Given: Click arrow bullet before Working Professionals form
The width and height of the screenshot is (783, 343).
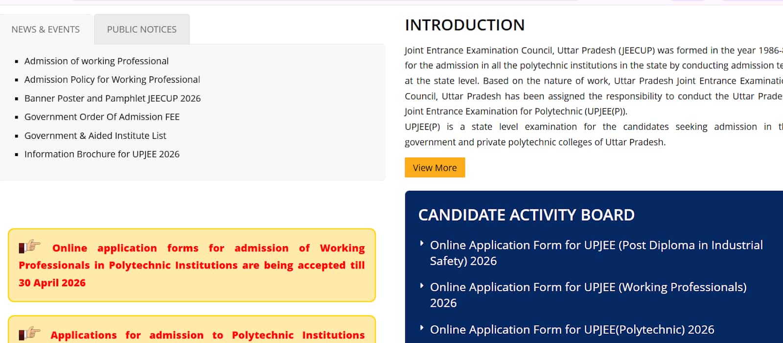Looking at the screenshot, I should pyautogui.click(x=422, y=285).
